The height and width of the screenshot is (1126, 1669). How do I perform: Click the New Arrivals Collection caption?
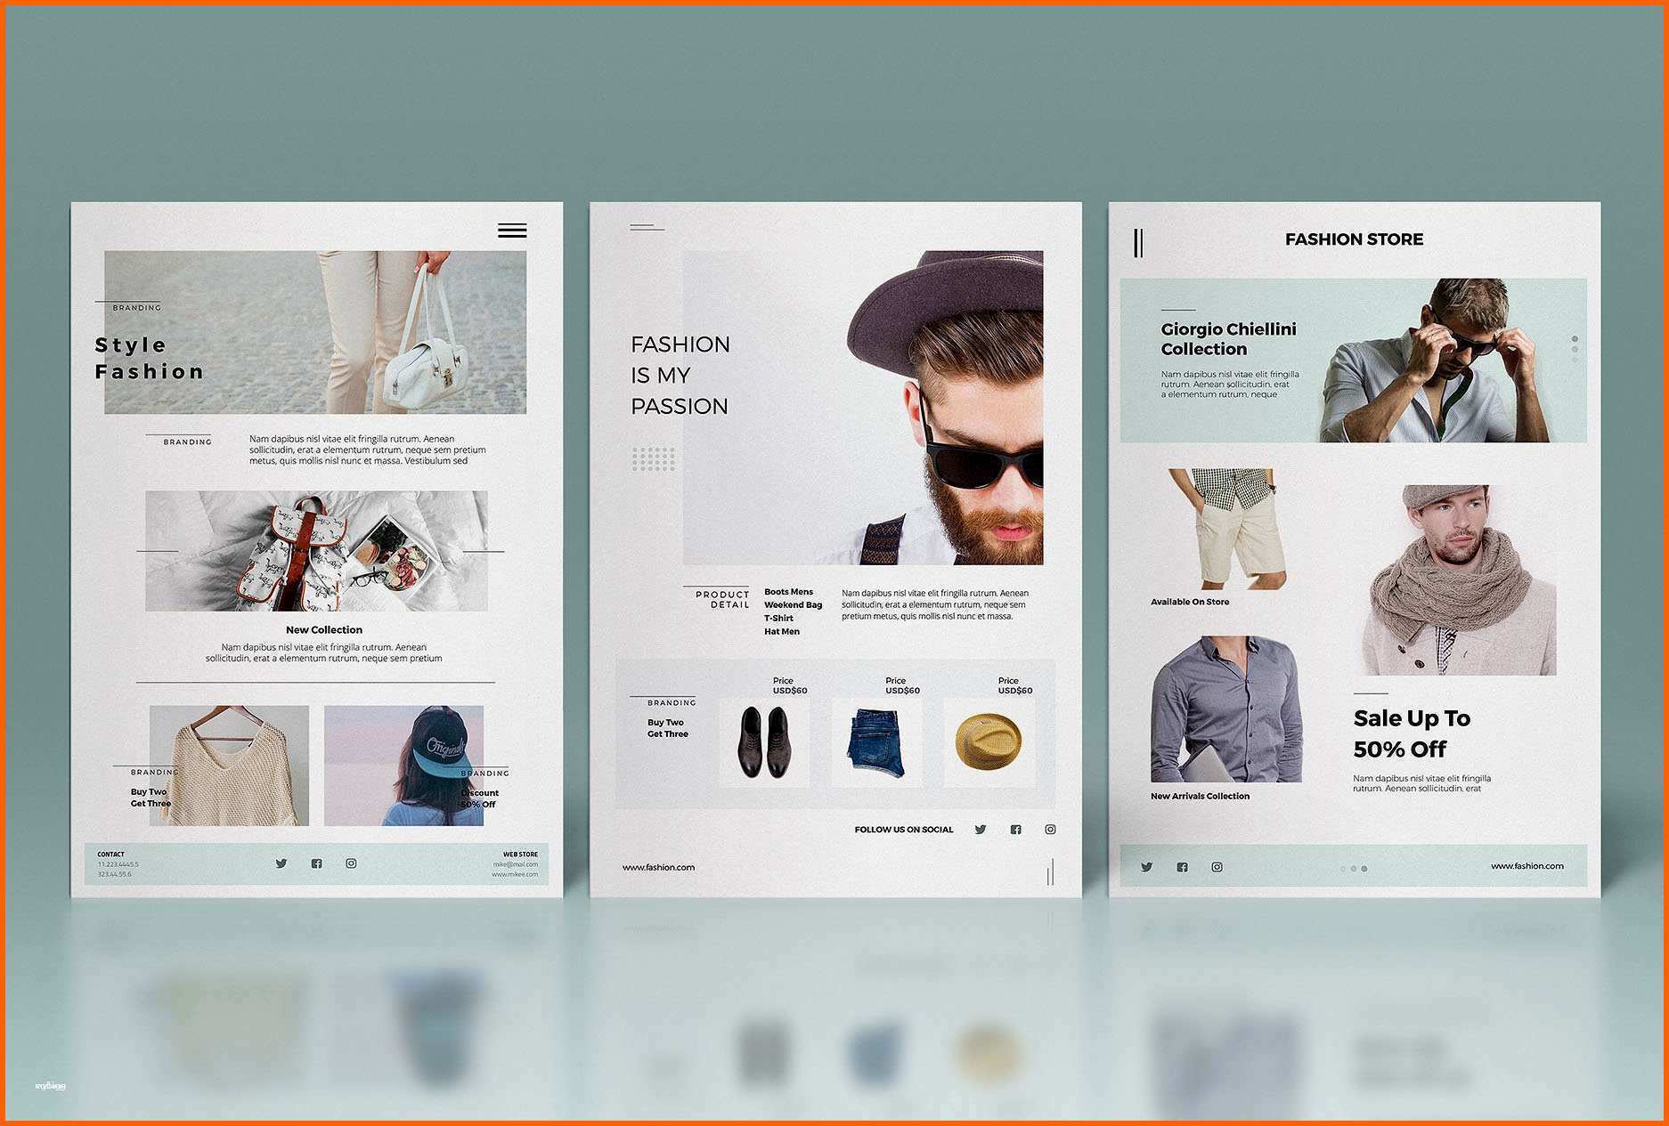[x=1200, y=797]
